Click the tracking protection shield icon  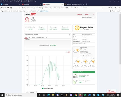tap(19, 8)
